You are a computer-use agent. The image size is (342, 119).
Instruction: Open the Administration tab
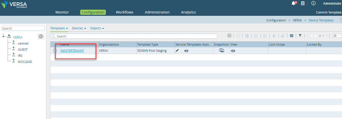click(157, 12)
